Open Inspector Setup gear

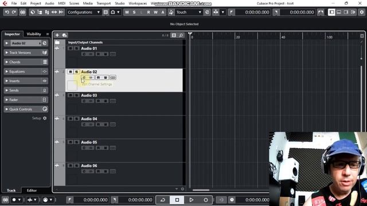tap(45, 118)
